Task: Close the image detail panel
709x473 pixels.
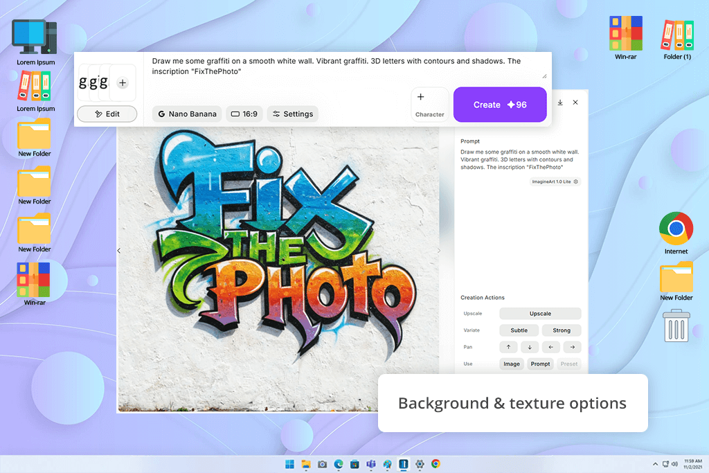Action: coord(575,102)
